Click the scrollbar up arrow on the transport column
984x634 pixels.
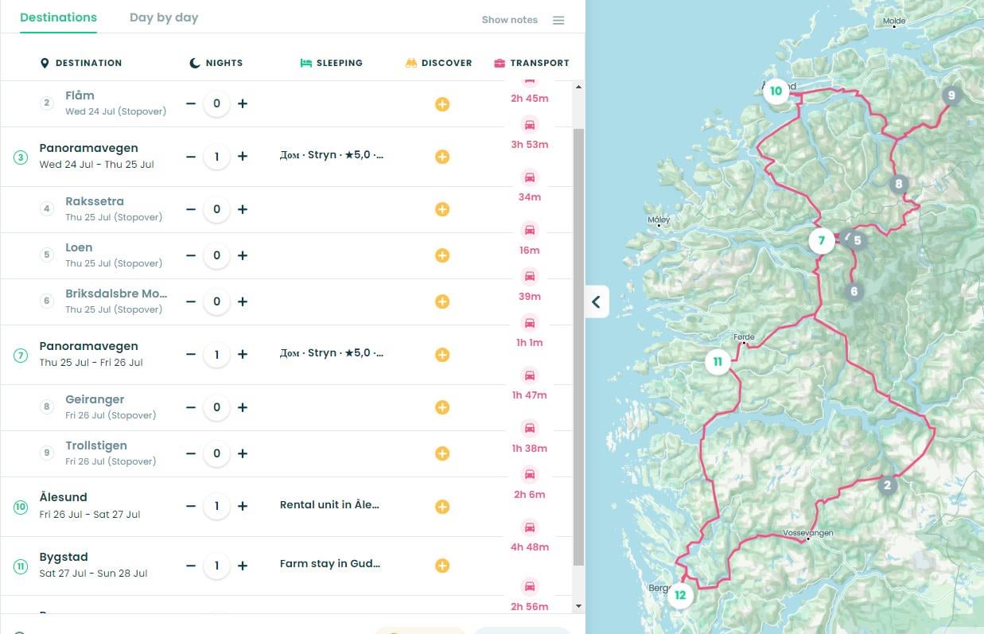(x=578, y=86)
